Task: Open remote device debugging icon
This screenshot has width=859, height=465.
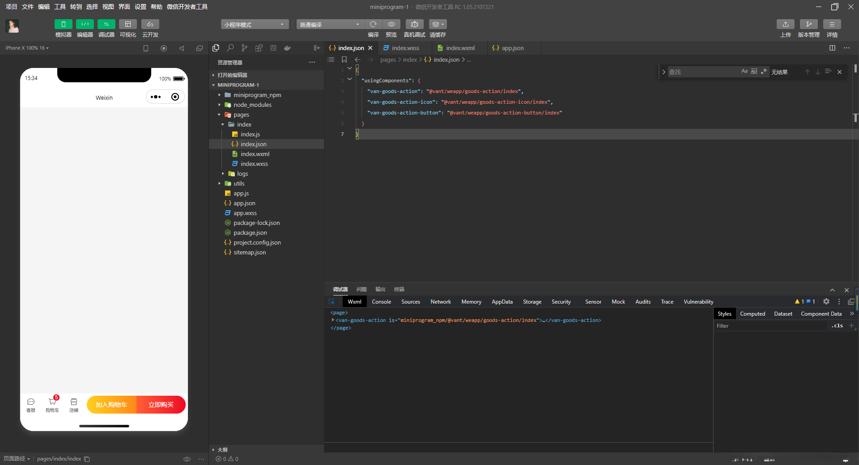Action: [x=414, y=24]
